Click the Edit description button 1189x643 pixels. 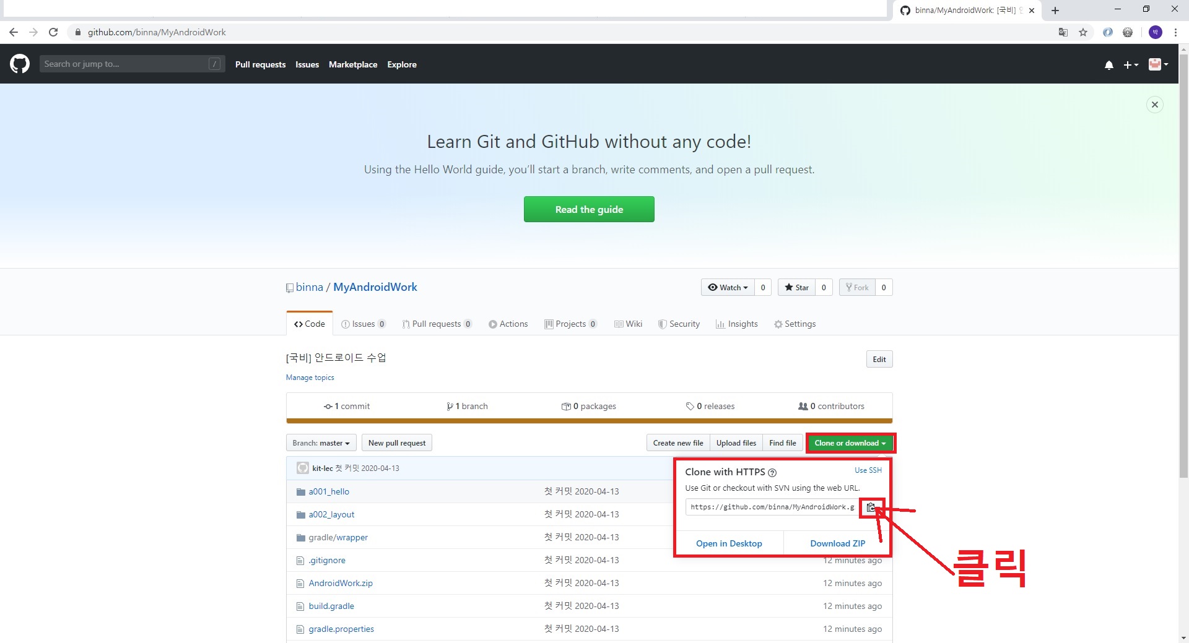pos(879,359)
